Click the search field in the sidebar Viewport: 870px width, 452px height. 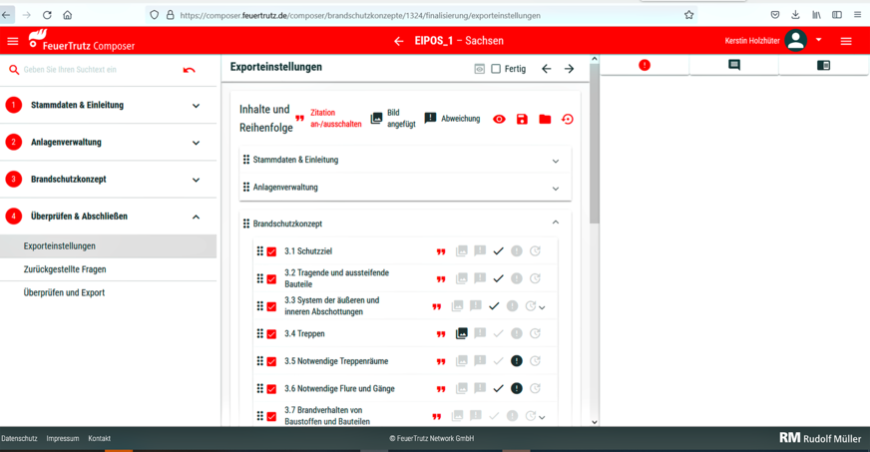(x=95, y=70)
